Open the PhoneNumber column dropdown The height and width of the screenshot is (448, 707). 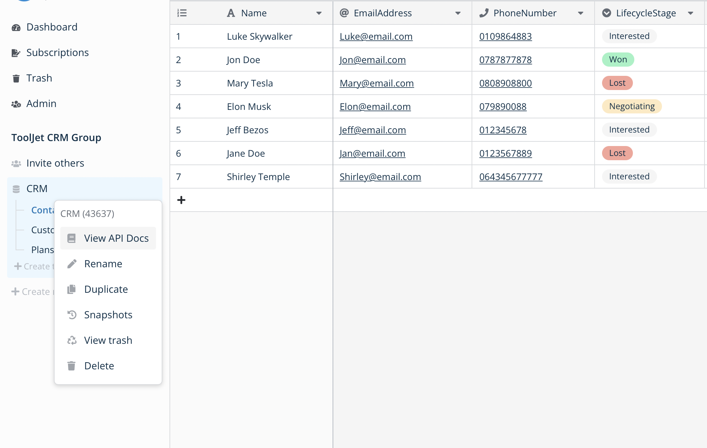pos(580,13)
